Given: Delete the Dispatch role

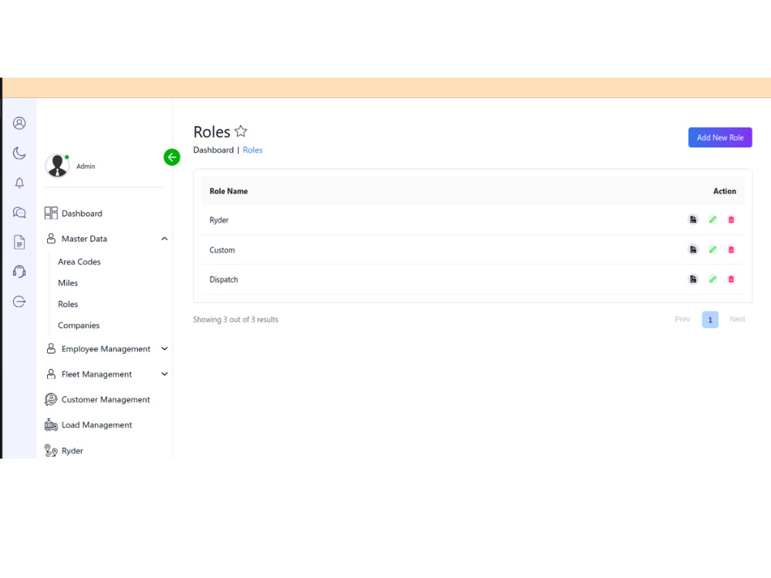Looking at the screenshot, I should 731,279.
